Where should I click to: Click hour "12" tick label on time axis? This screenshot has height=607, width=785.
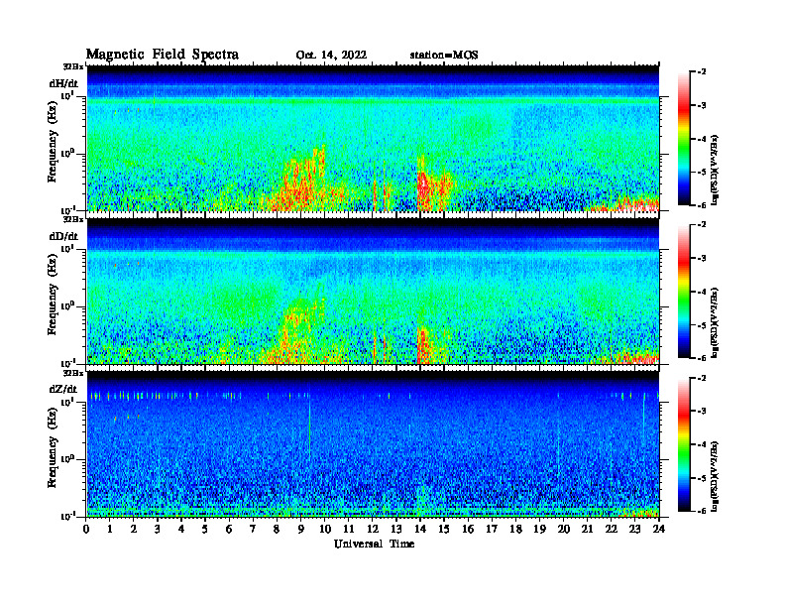tap(373, 529)
